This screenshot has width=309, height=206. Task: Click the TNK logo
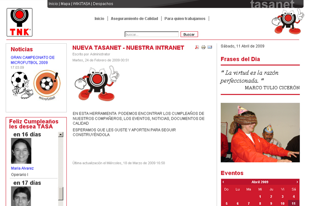point(20,22)
